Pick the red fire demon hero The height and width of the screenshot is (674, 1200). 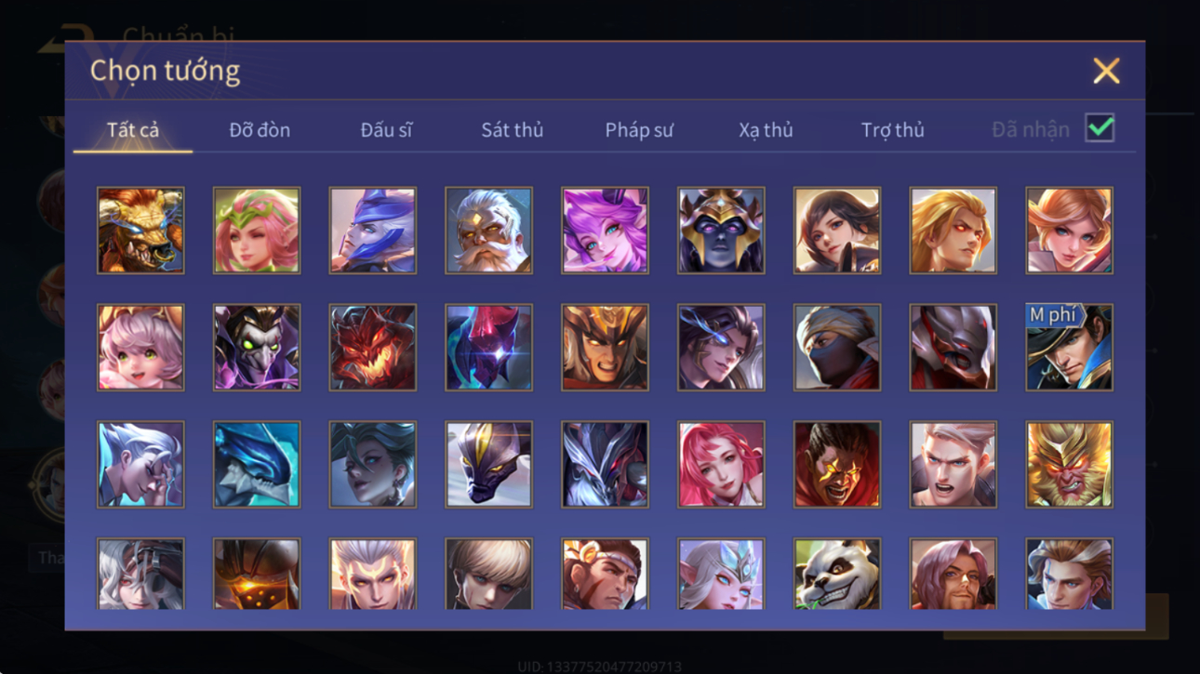click(x=372, y=348)
